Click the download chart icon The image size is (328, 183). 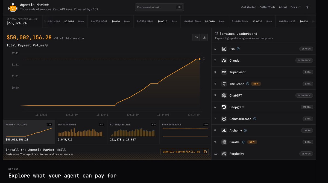(x=204, y=37)
